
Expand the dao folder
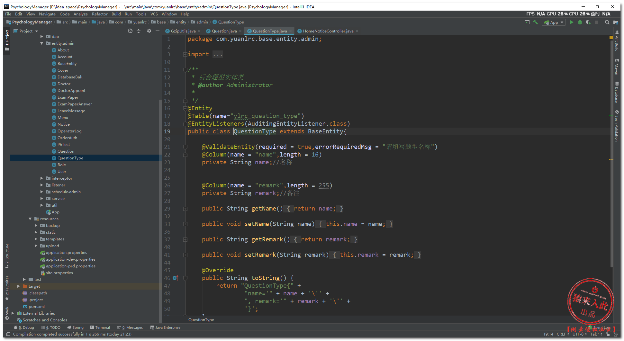coord(42,37)
